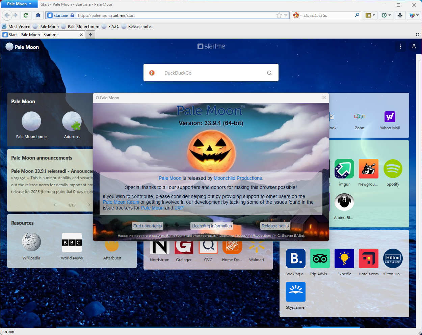Click the start.me logo

[211, 46]
